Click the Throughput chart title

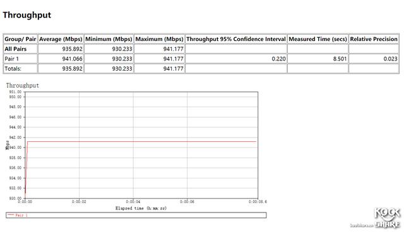(23, 85)
